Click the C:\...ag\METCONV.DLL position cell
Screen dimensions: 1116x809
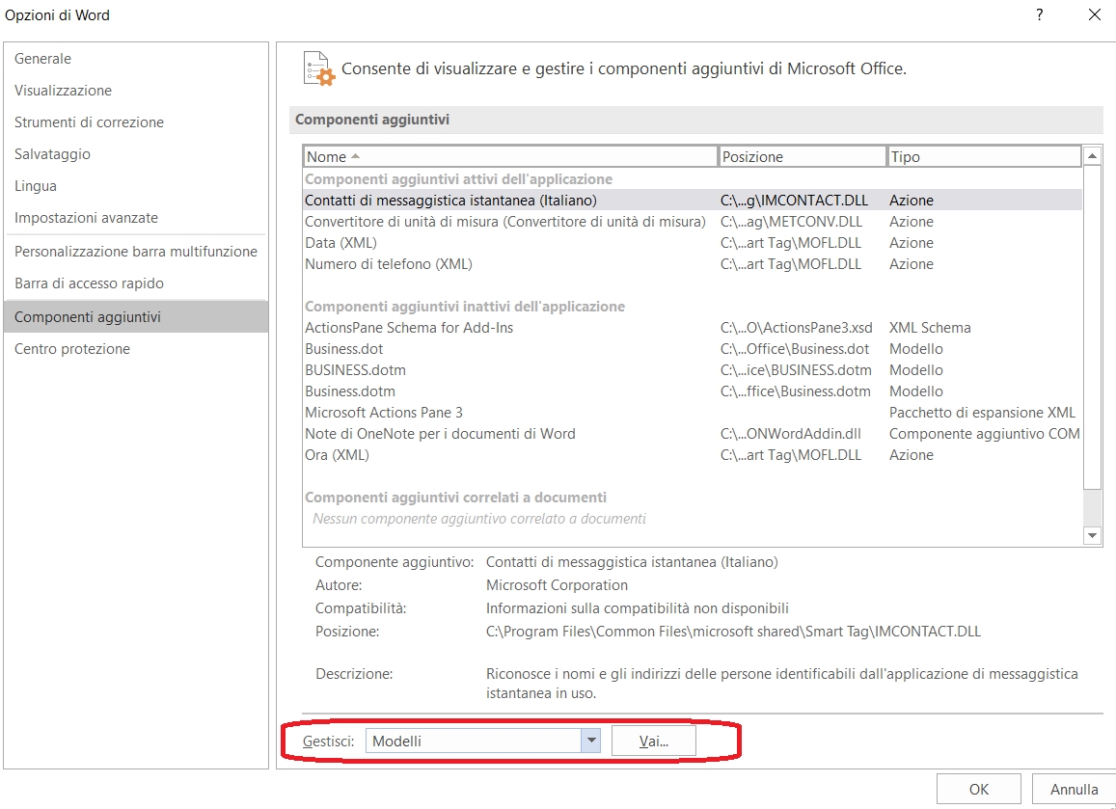(x=792, y=221)
